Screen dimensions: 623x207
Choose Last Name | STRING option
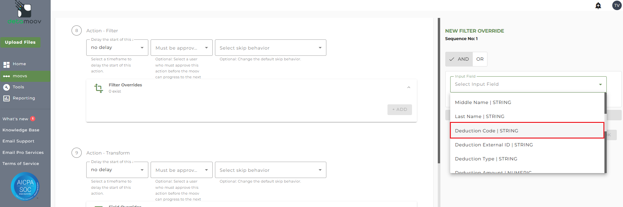coord(527,117)
